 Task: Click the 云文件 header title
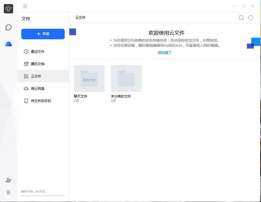[81, 18]
